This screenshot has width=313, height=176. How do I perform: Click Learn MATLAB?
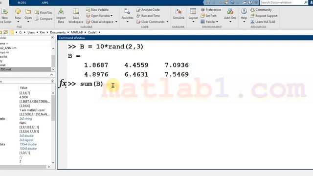pos(263,22)
